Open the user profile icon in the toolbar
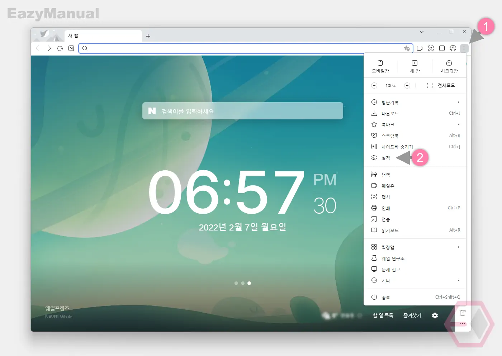This screenshot has height=356, width=502. [453, 48]
